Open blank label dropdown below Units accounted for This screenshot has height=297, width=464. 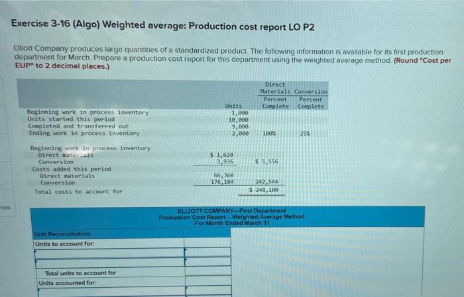(112, 292)
